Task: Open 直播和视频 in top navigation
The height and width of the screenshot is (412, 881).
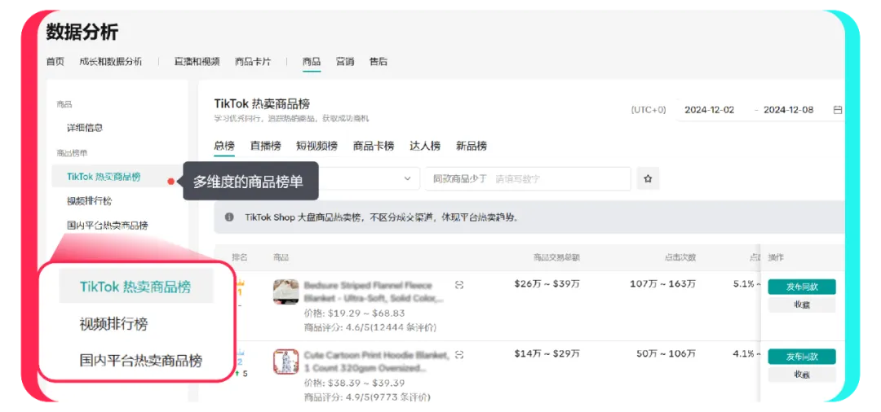Action: click(197, 62)
